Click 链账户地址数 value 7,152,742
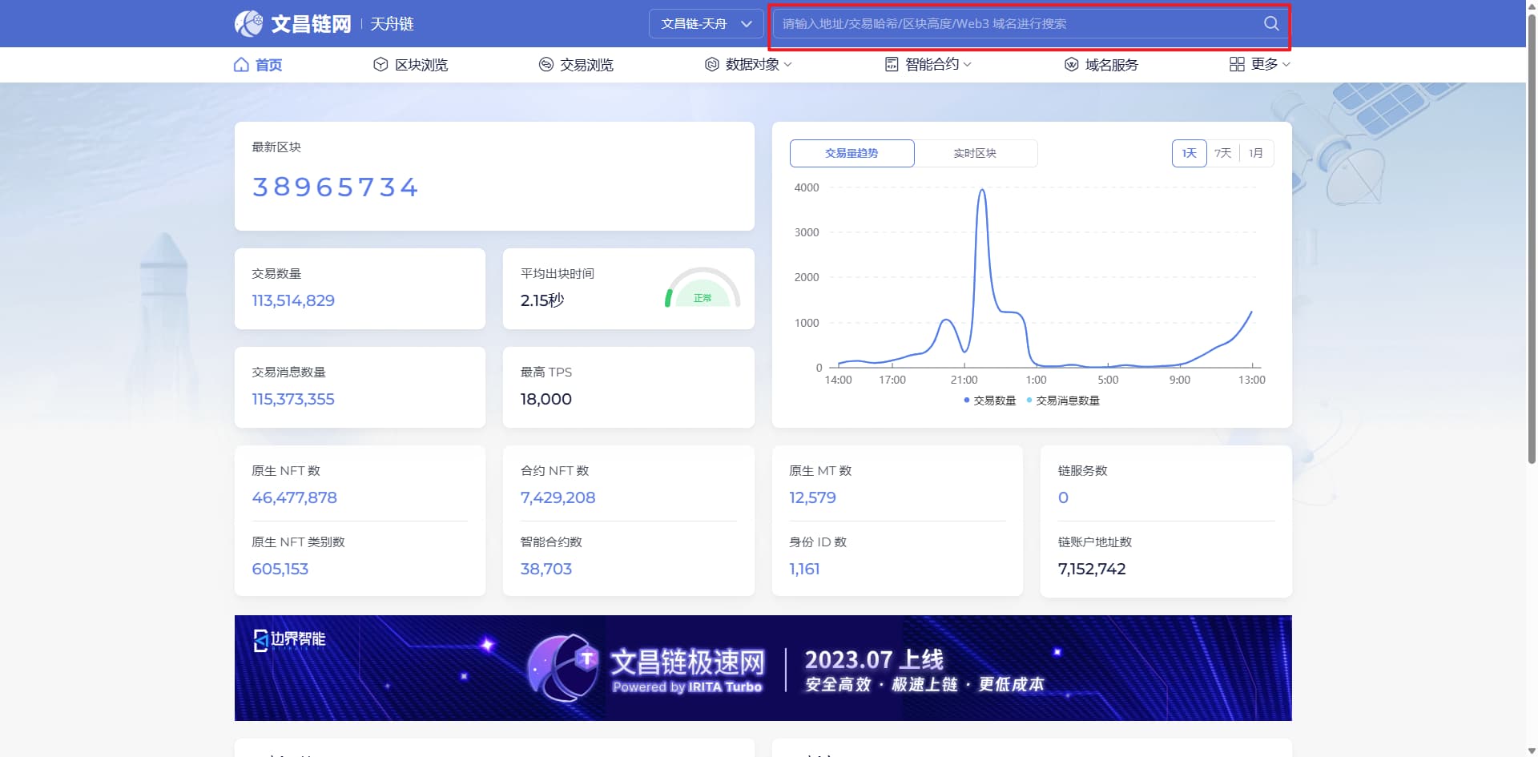 [1092, 569]
